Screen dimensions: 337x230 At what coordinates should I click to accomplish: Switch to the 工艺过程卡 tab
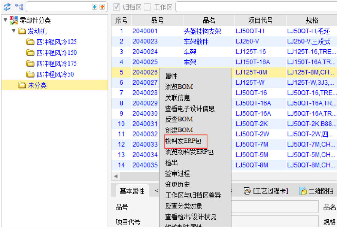pyautogui.click(x=266, y=191)
